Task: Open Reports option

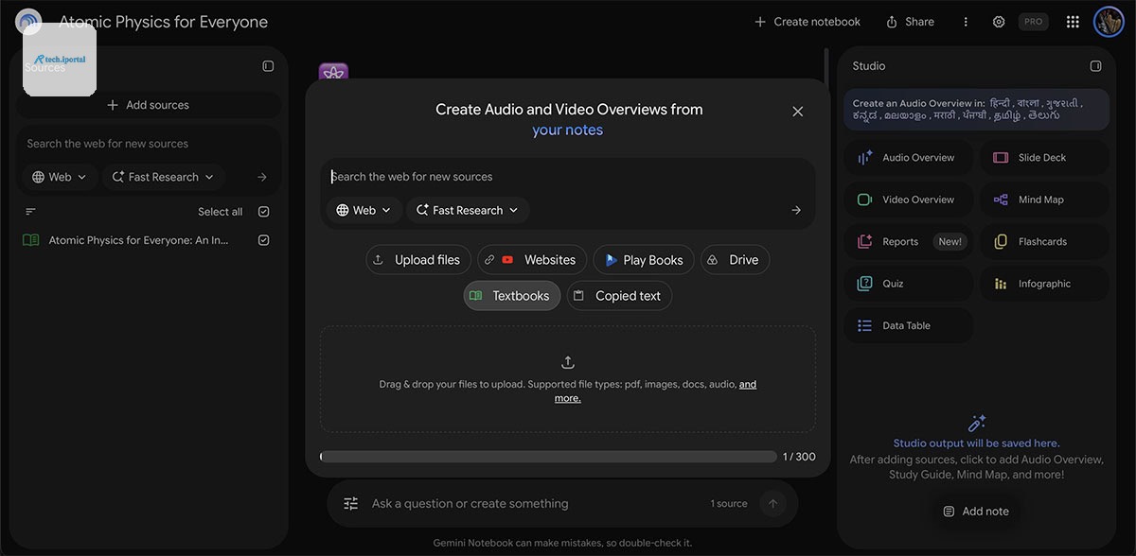Action: click(x=909, y=242)
